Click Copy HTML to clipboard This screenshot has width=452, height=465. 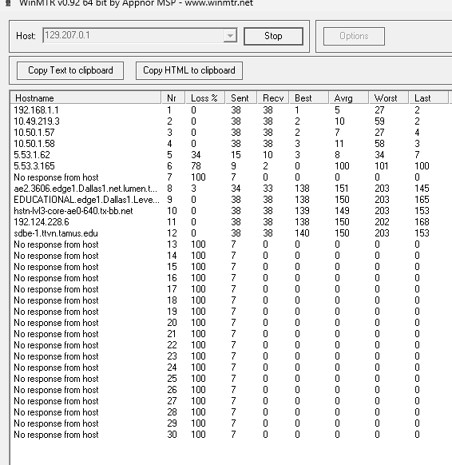point(189,70)
